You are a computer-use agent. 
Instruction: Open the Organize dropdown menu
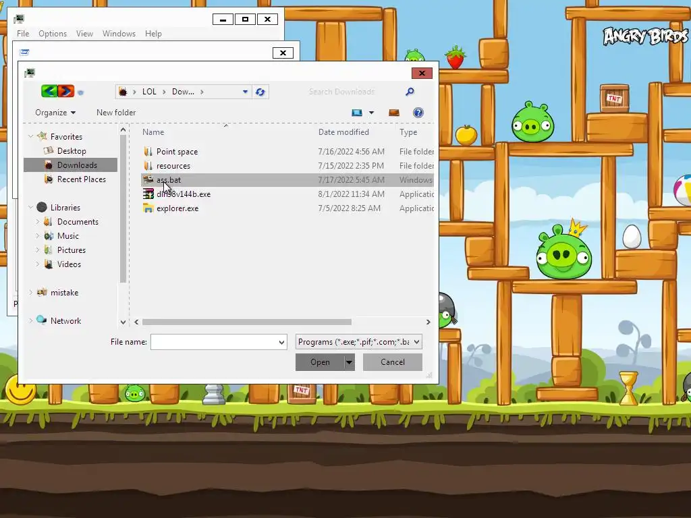point(55,113)
